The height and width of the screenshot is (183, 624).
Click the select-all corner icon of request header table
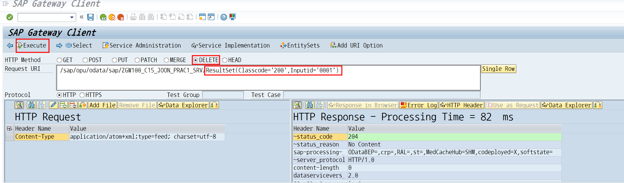click(x=9, y=129)
